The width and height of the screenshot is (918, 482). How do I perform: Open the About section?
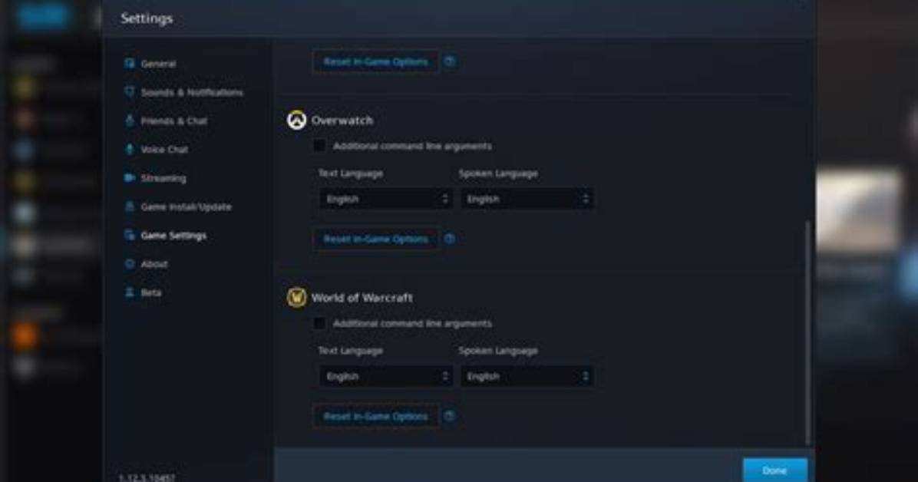point(154,264)
